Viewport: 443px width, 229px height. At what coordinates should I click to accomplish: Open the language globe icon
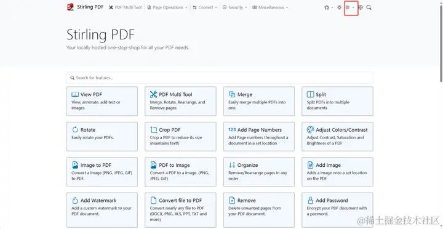click(348, 7)
